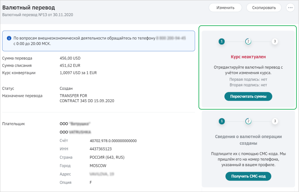The height and width of the screenshot is (192, 299).
Task: Click the blurred phone number in the info banner
Action: (171, 38)
